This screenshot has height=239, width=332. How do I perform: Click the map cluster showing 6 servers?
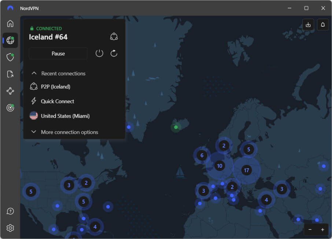point(202,155)
